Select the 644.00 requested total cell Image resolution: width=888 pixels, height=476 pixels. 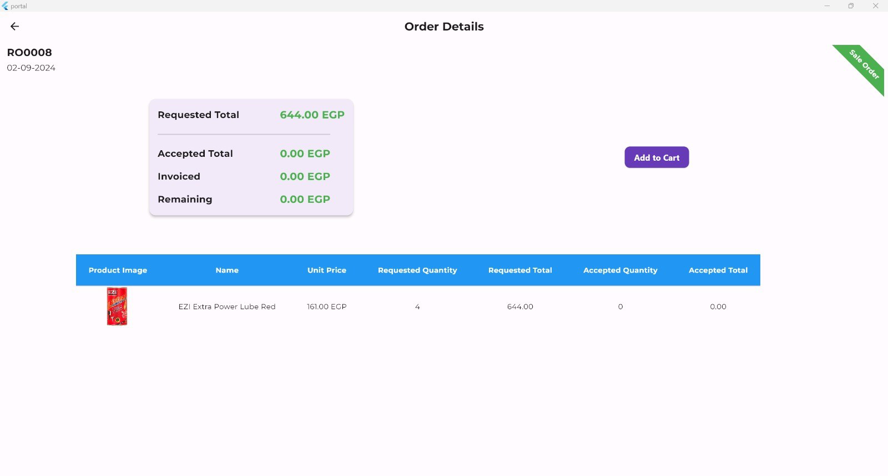[520, 306]
